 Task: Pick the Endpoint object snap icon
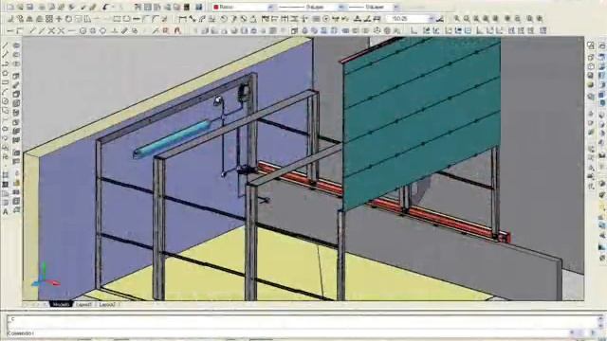[33, 30]
